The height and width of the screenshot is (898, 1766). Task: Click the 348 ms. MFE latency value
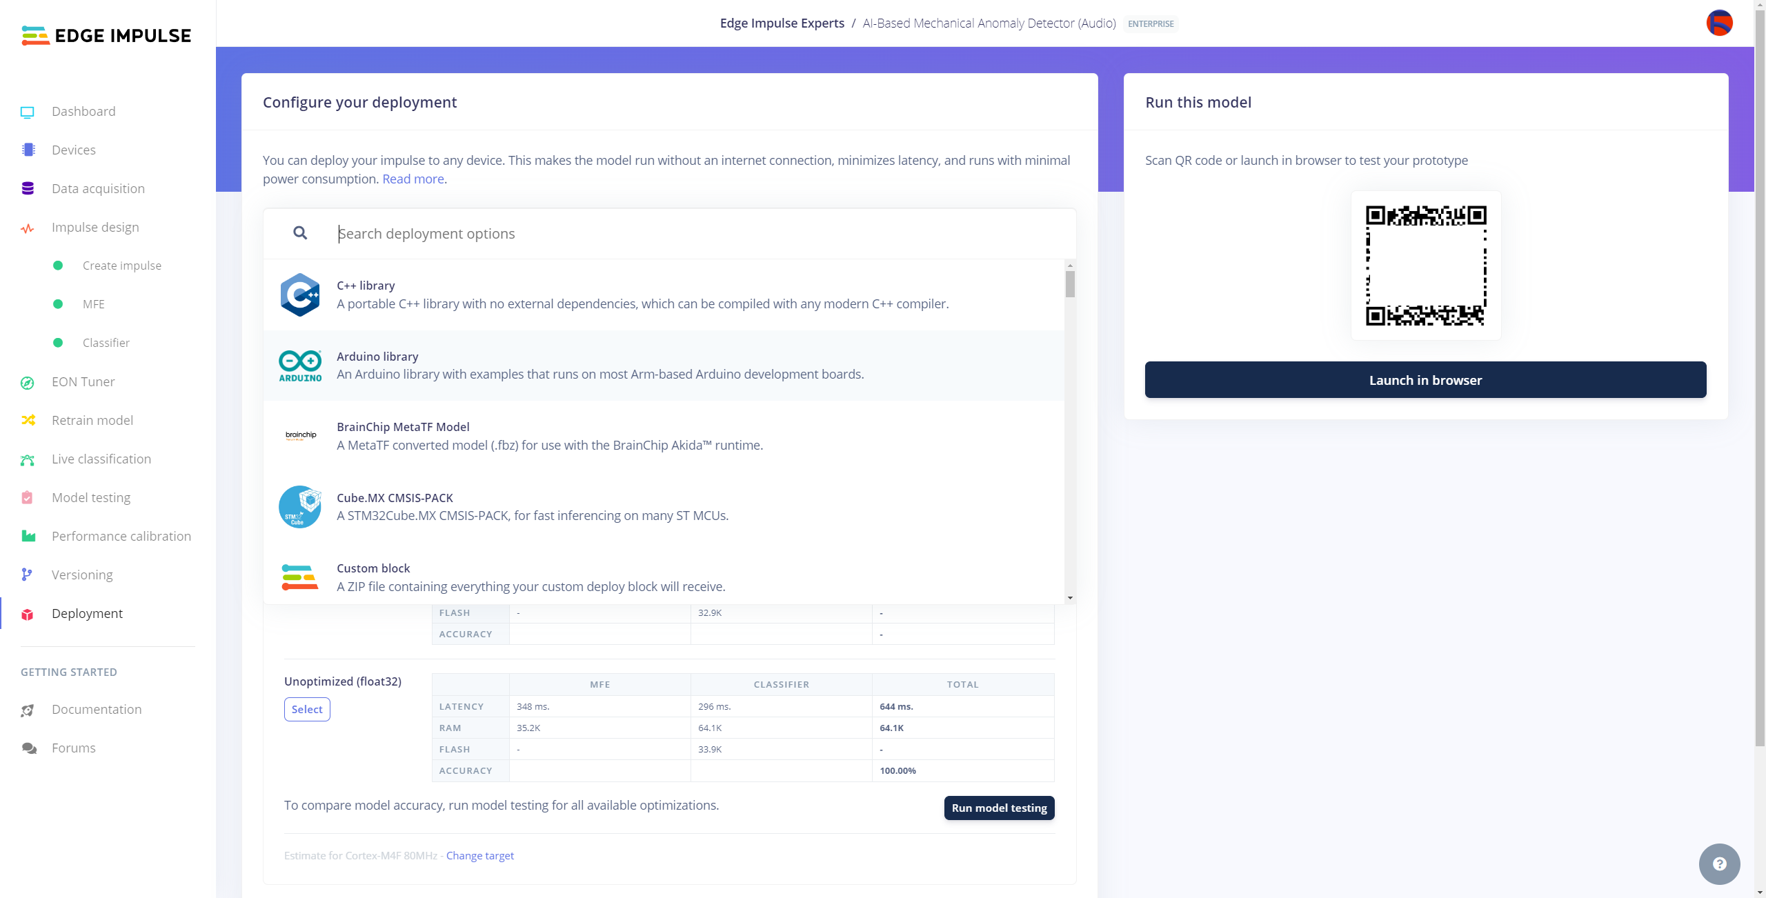pos(533,707)
